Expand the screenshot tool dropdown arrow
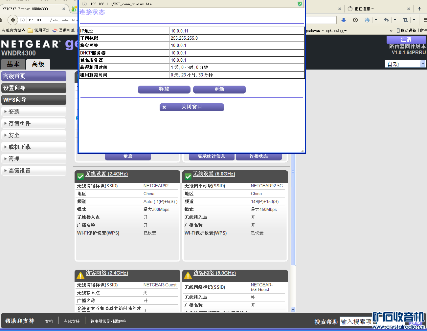Image resolution: width=427 pixels, height=331 pixels. (x=414, y=20)
